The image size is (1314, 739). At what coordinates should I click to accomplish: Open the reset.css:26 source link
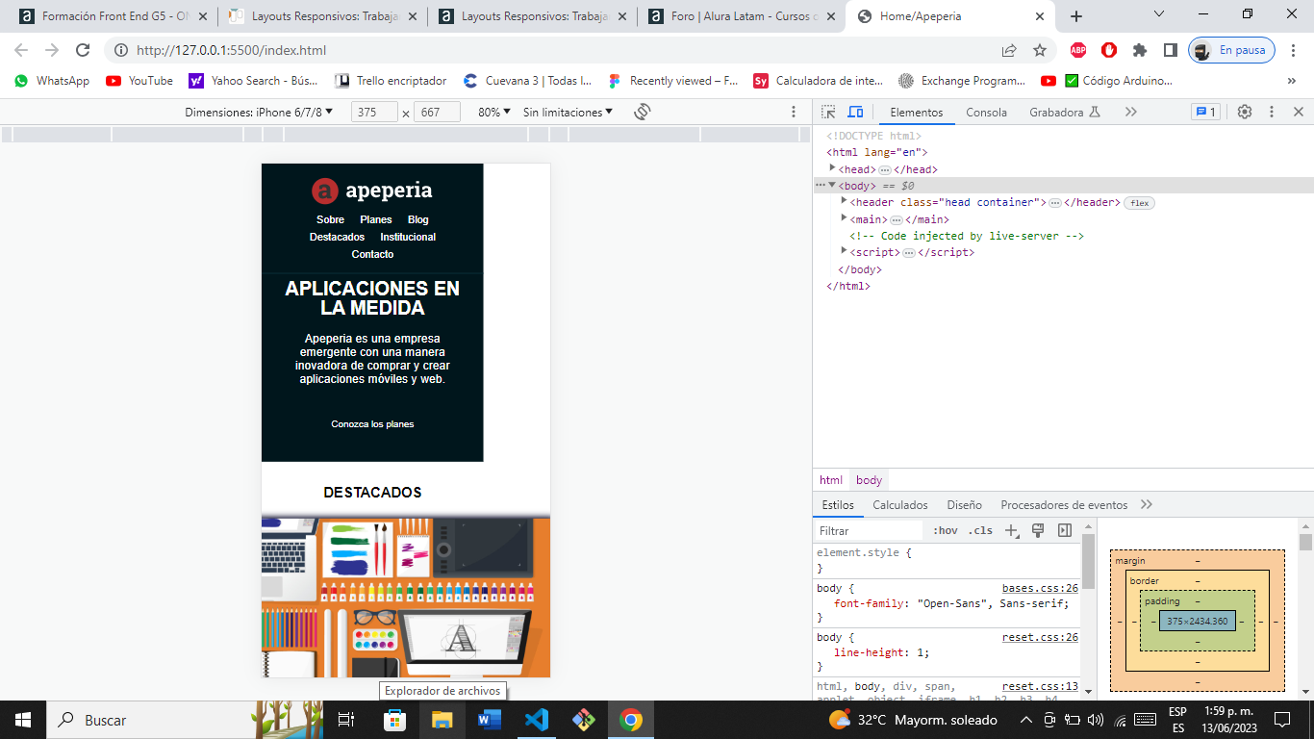coord(1040,637)
